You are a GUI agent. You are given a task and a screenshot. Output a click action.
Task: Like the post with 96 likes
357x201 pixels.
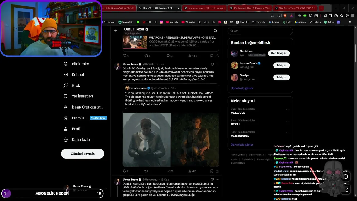tap(170, 171)
